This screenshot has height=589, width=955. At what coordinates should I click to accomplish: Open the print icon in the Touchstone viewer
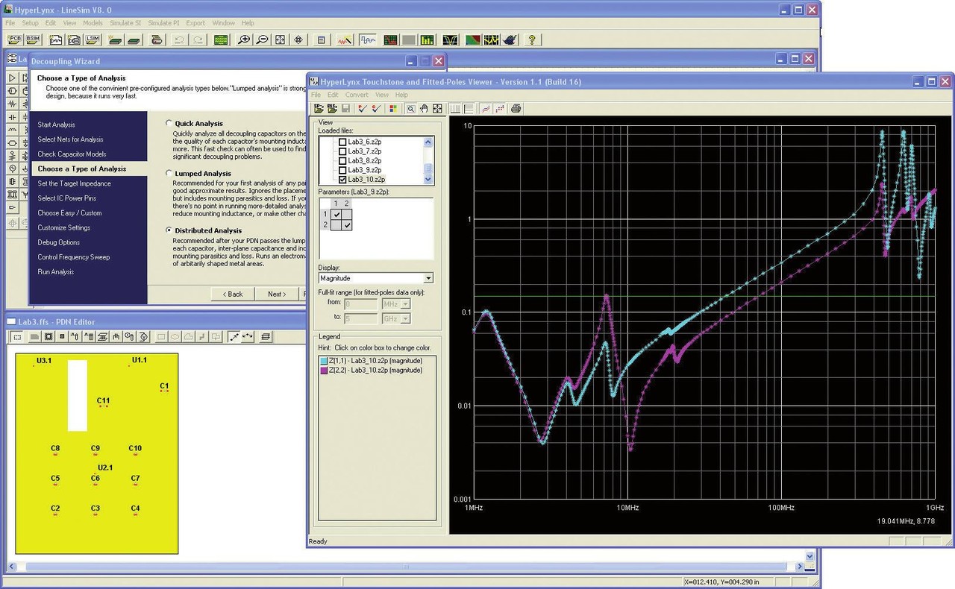click(516, 108)
